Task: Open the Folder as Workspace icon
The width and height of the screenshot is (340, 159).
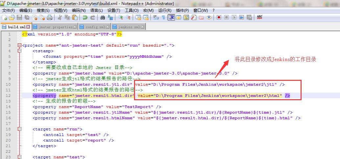Action: [x=201, y=17]
